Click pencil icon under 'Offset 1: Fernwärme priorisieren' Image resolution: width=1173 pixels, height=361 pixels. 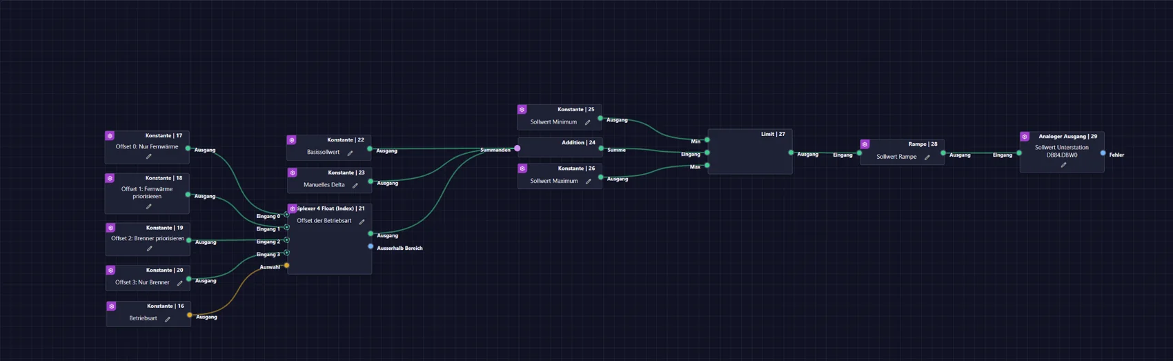pyautogui.click(x=148, y=206)
